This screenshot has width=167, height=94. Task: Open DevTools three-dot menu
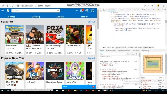162,10
